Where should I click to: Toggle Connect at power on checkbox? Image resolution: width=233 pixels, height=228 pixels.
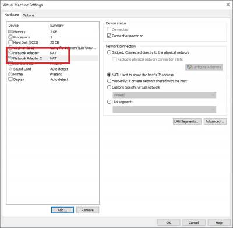coord(109,36)
